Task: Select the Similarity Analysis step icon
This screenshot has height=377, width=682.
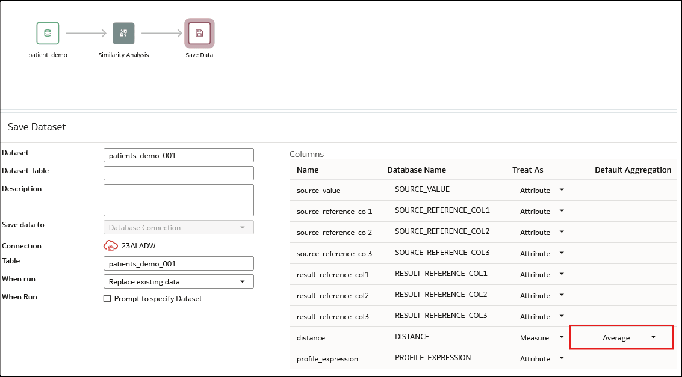Action: coord(123,34)
